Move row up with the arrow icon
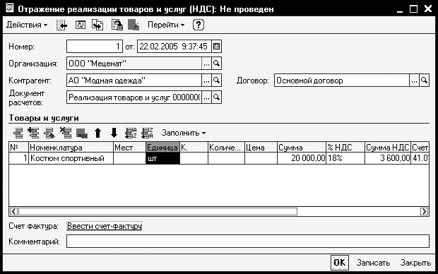Viewport: 438px width, 274px height. click(97, 133)
